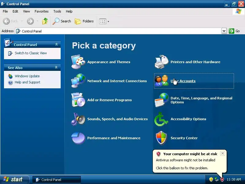This screenshot has height=184, width=245.
Task: Click Printers and Other Hardware text link
Action: pyautogui.click(x=195, y=62)
